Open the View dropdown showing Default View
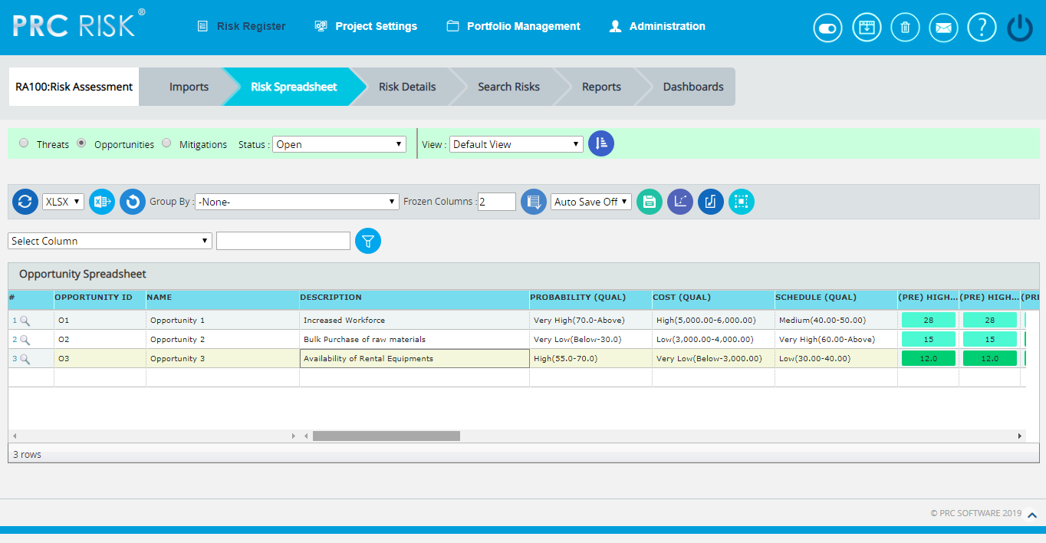1046x543 pixels. click(516, 144)
